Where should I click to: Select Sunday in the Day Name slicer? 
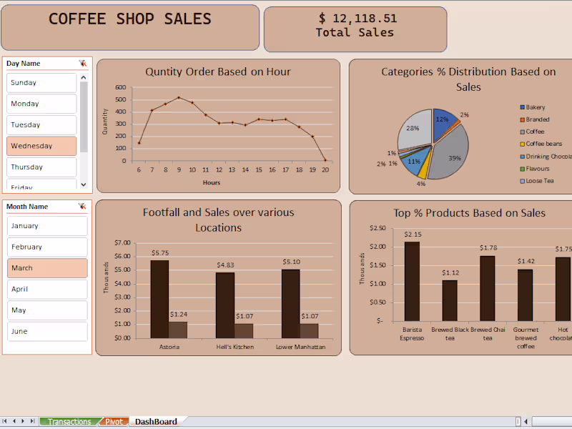tap(41, 82)
